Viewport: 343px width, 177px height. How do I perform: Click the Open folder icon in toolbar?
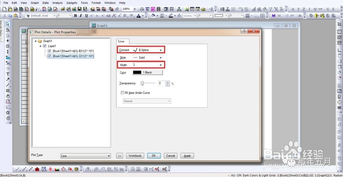point(63,9)
